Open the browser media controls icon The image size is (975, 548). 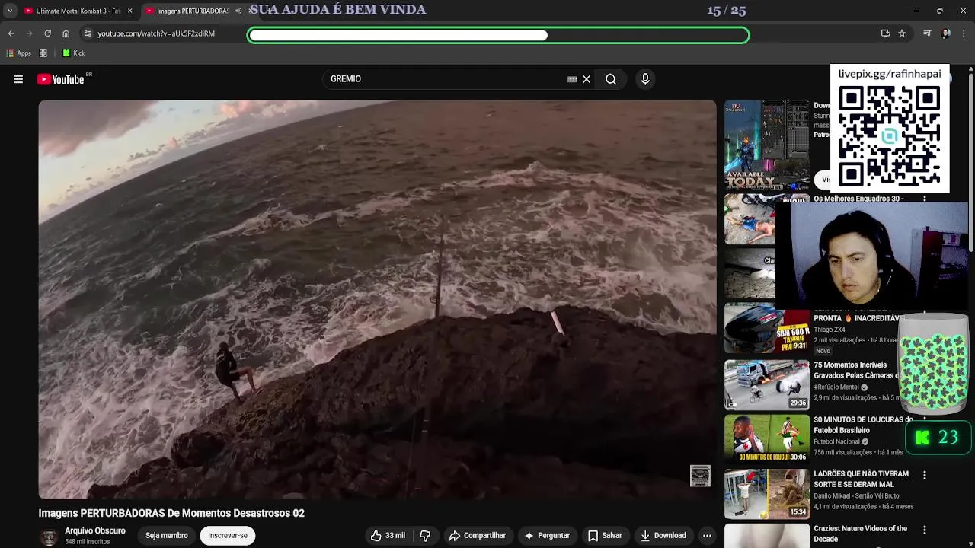(x=927, y=33)
